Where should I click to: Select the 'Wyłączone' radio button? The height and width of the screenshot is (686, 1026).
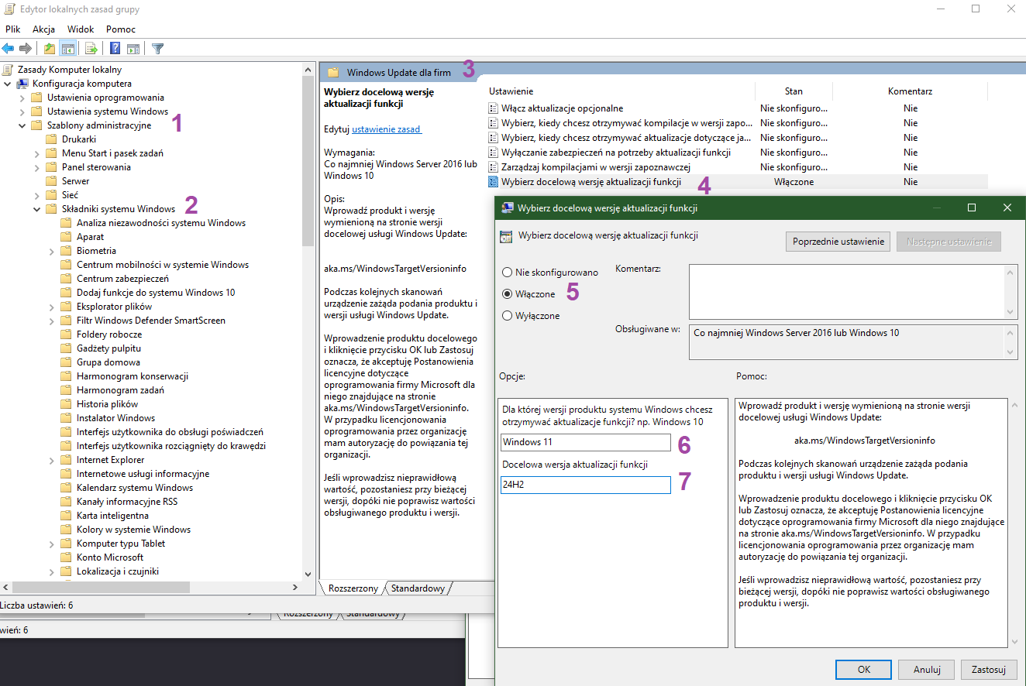pos(508,316)
